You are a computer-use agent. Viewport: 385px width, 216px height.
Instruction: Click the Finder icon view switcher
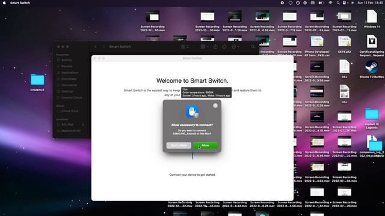pos(185,47)
